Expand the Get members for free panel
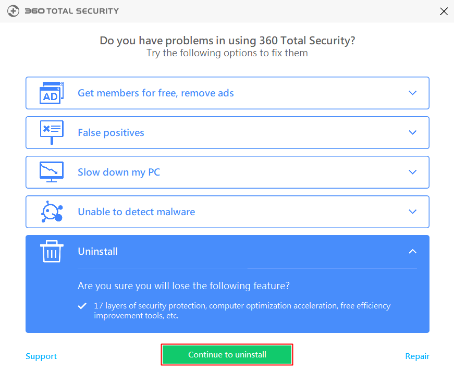Image resolution: width=454 pixels, height=384 pixels. (x=412, y=93)
